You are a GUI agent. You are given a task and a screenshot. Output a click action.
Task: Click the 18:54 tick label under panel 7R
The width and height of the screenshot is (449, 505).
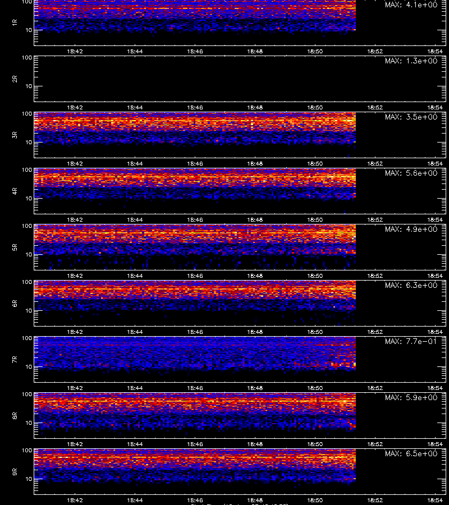click(435, 388)
